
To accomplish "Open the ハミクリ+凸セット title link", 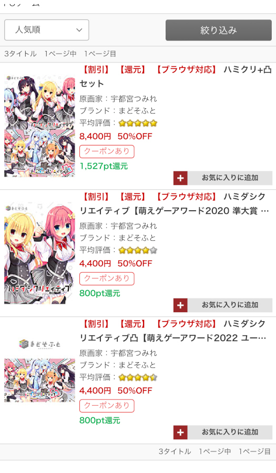I will [x=176, y=77].
